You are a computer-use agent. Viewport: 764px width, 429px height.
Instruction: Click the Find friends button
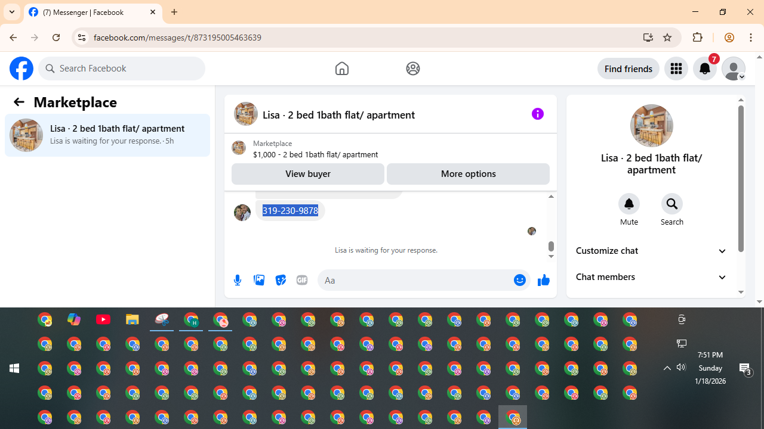point(629,69)
